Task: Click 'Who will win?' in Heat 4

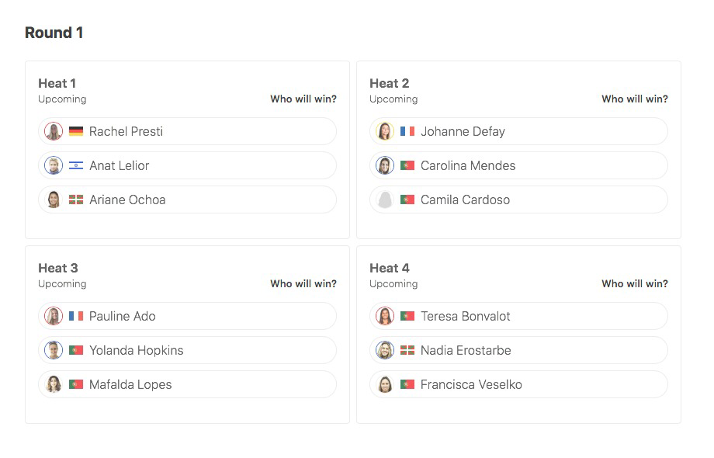Action: pyautogui.click(x=635, y=284)
